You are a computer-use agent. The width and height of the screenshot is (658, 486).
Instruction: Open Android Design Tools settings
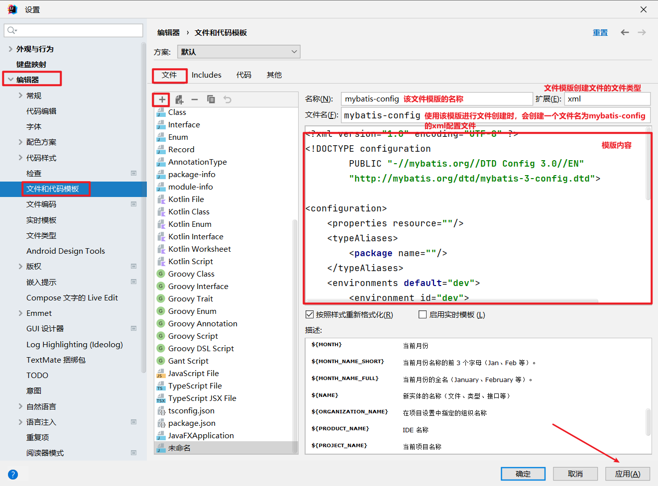(66, 251)
